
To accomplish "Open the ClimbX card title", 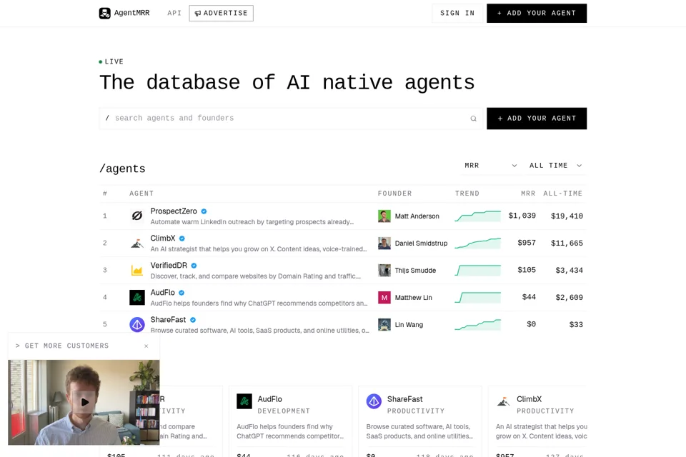I will (529, 399).
